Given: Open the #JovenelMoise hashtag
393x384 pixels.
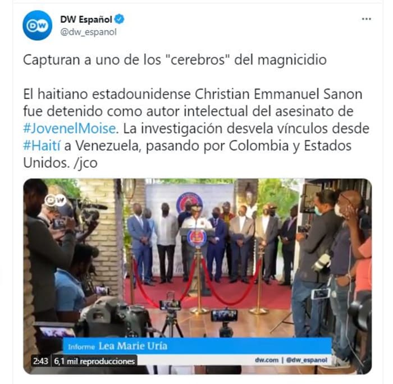Looking at the screenshot, I should click(x=70, y=129).
